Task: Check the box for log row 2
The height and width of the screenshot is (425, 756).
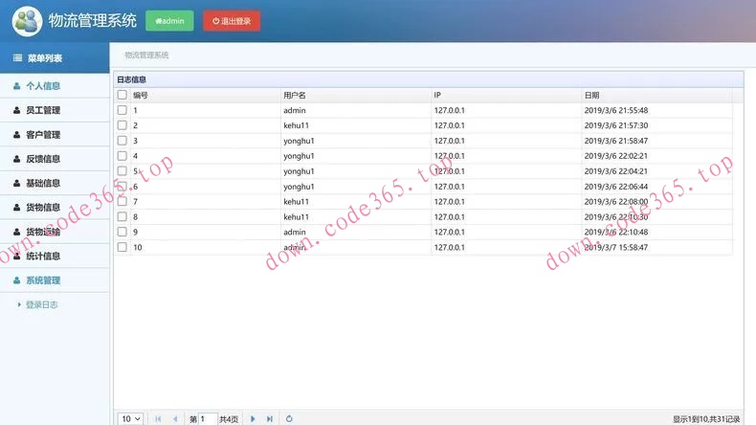Action: [x=122, y=125]
